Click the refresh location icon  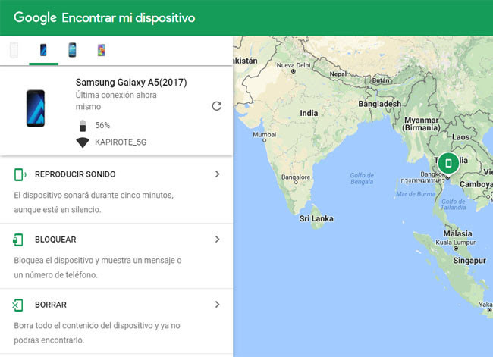tap(217, 106)
